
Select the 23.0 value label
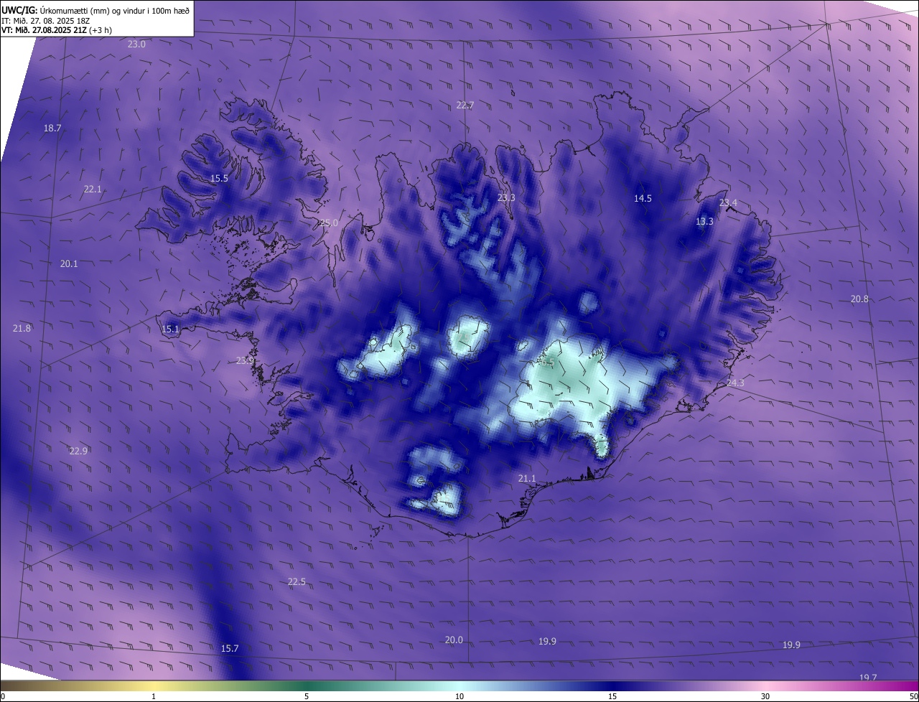[136, 45]
